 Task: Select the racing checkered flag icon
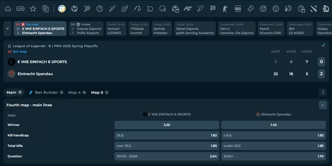tap(213, 9)
